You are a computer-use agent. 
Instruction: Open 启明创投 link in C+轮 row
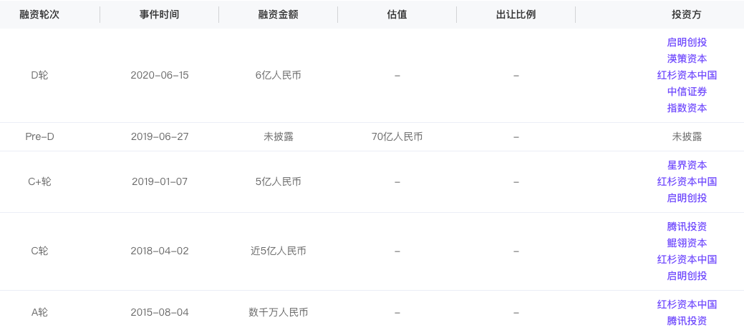click(x=687, y=198)
